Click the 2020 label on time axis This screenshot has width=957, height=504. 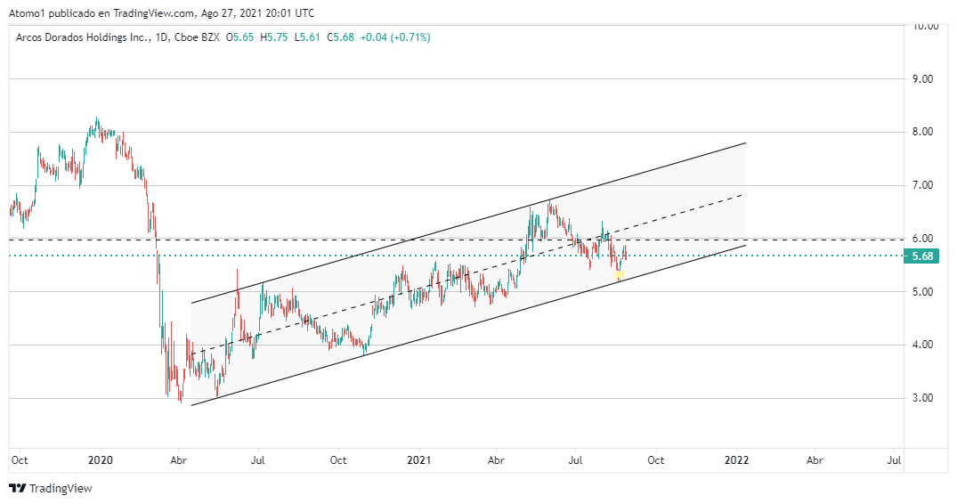(x=101, y=460)
